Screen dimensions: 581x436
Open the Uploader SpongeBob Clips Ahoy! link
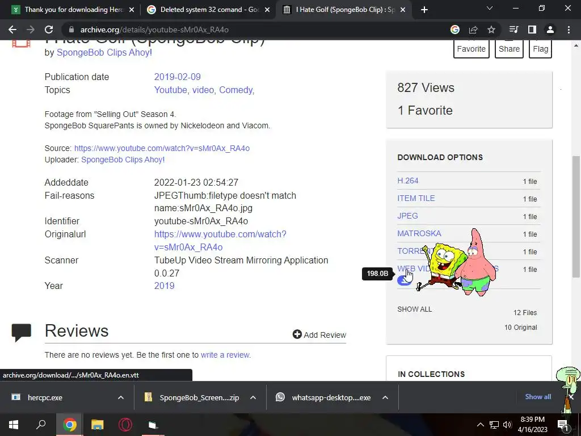point(123,160)
